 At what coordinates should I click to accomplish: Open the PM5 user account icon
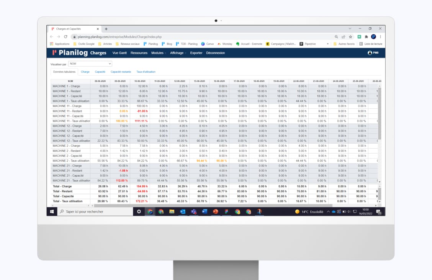(373, 52)
